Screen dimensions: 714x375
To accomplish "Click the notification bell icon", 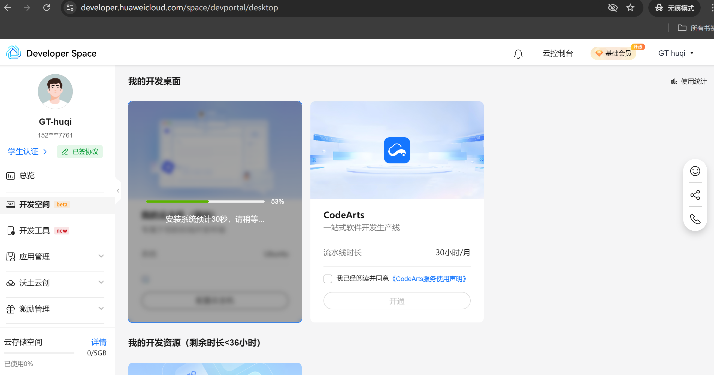I will pyautogui.click(x=518, y=53).
